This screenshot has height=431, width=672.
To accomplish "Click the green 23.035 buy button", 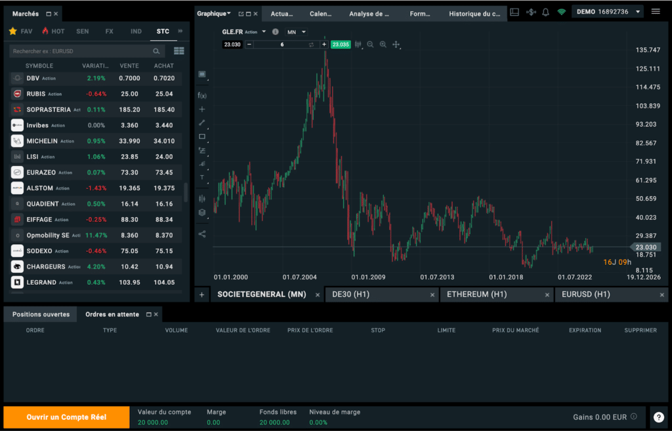I will 340,45.
